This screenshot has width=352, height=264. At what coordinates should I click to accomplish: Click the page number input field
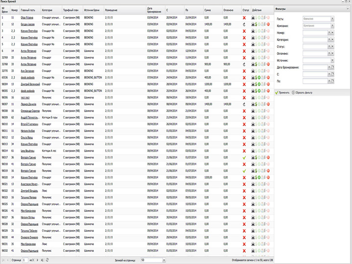24,261
